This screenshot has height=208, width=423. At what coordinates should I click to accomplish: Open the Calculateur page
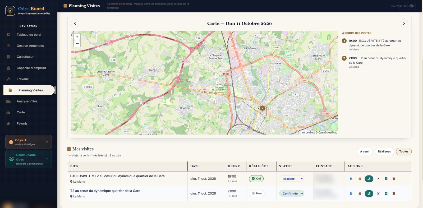click(29, 57)
